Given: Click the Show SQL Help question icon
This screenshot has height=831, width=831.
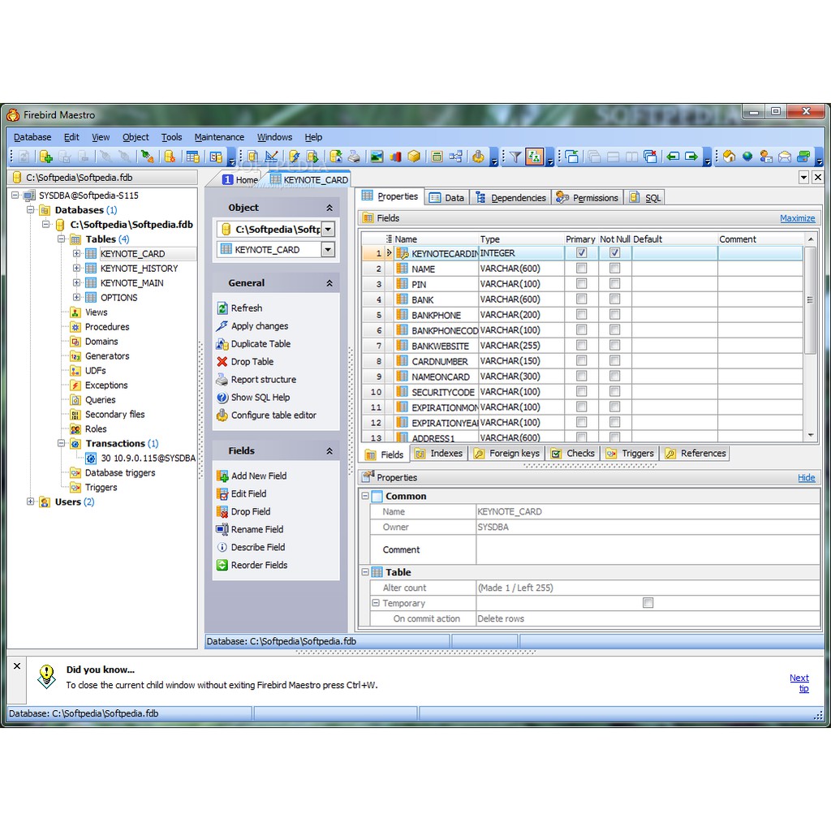Looking at the screenshot, I should tap(222, 398).
